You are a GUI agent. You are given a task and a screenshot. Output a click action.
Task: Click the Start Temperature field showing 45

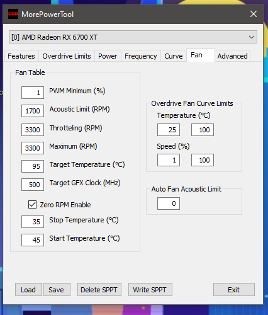33,240
